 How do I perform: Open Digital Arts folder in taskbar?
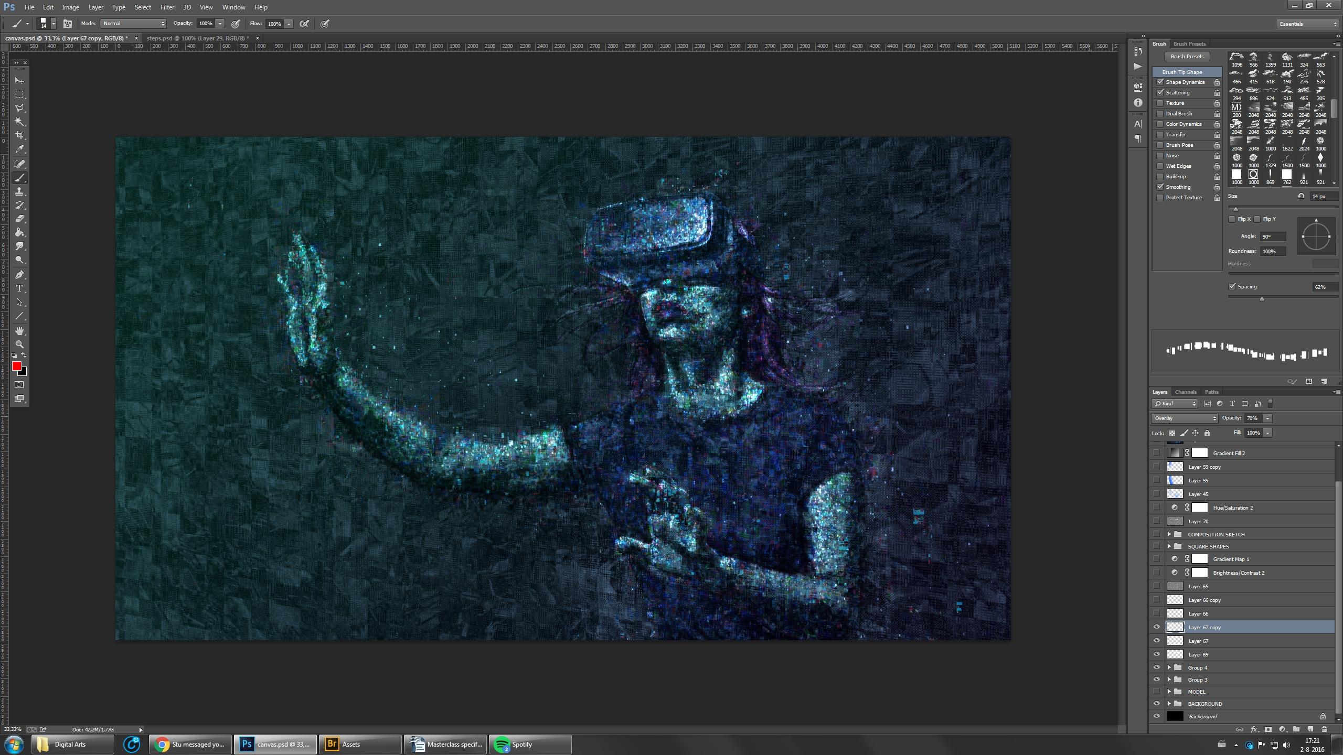click(x=73, y=744)
